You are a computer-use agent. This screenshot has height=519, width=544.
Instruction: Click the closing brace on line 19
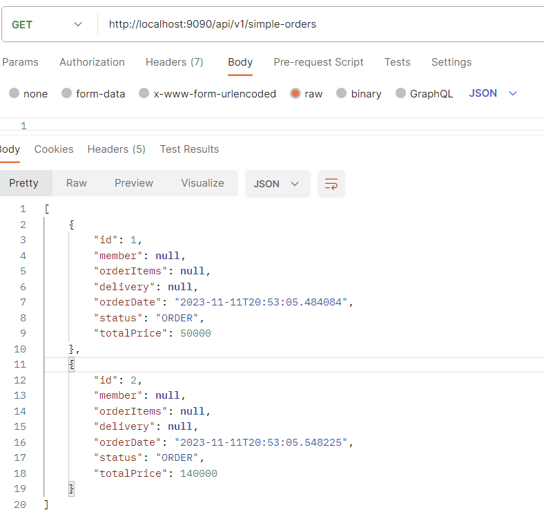click(x=71, y=489)
